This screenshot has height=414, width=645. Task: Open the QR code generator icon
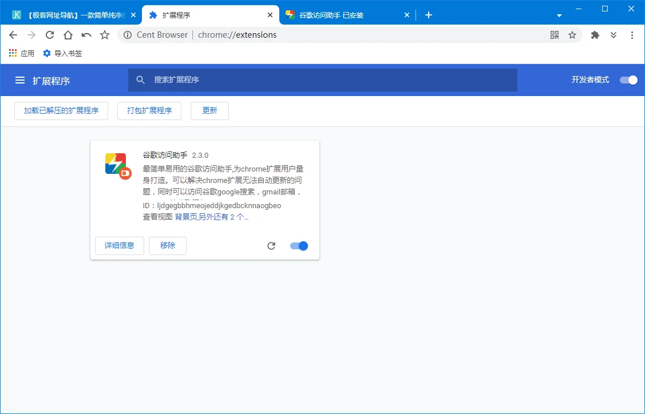click(555, 35)
